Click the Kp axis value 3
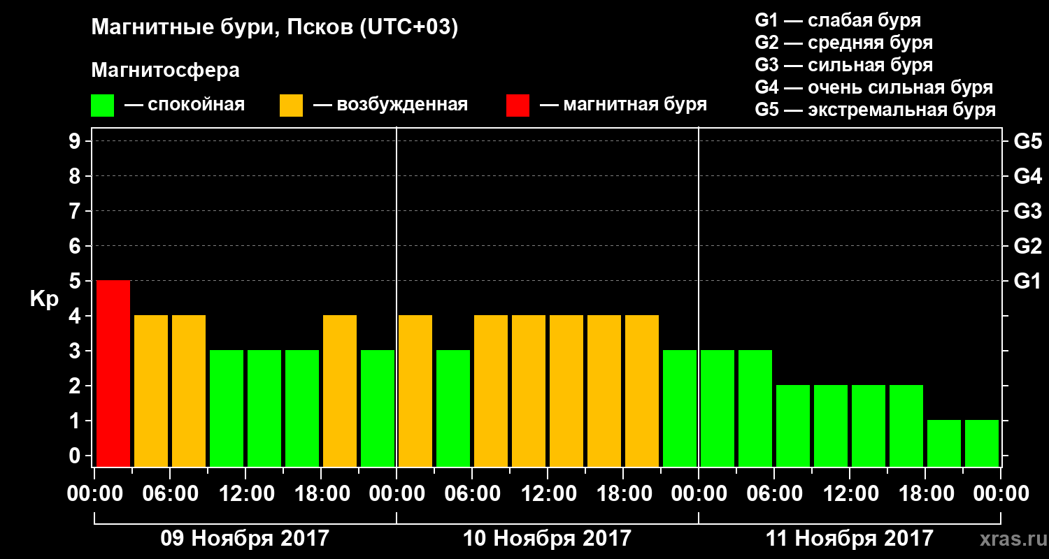The image size is (1049, 559). [x=76, y=351]
